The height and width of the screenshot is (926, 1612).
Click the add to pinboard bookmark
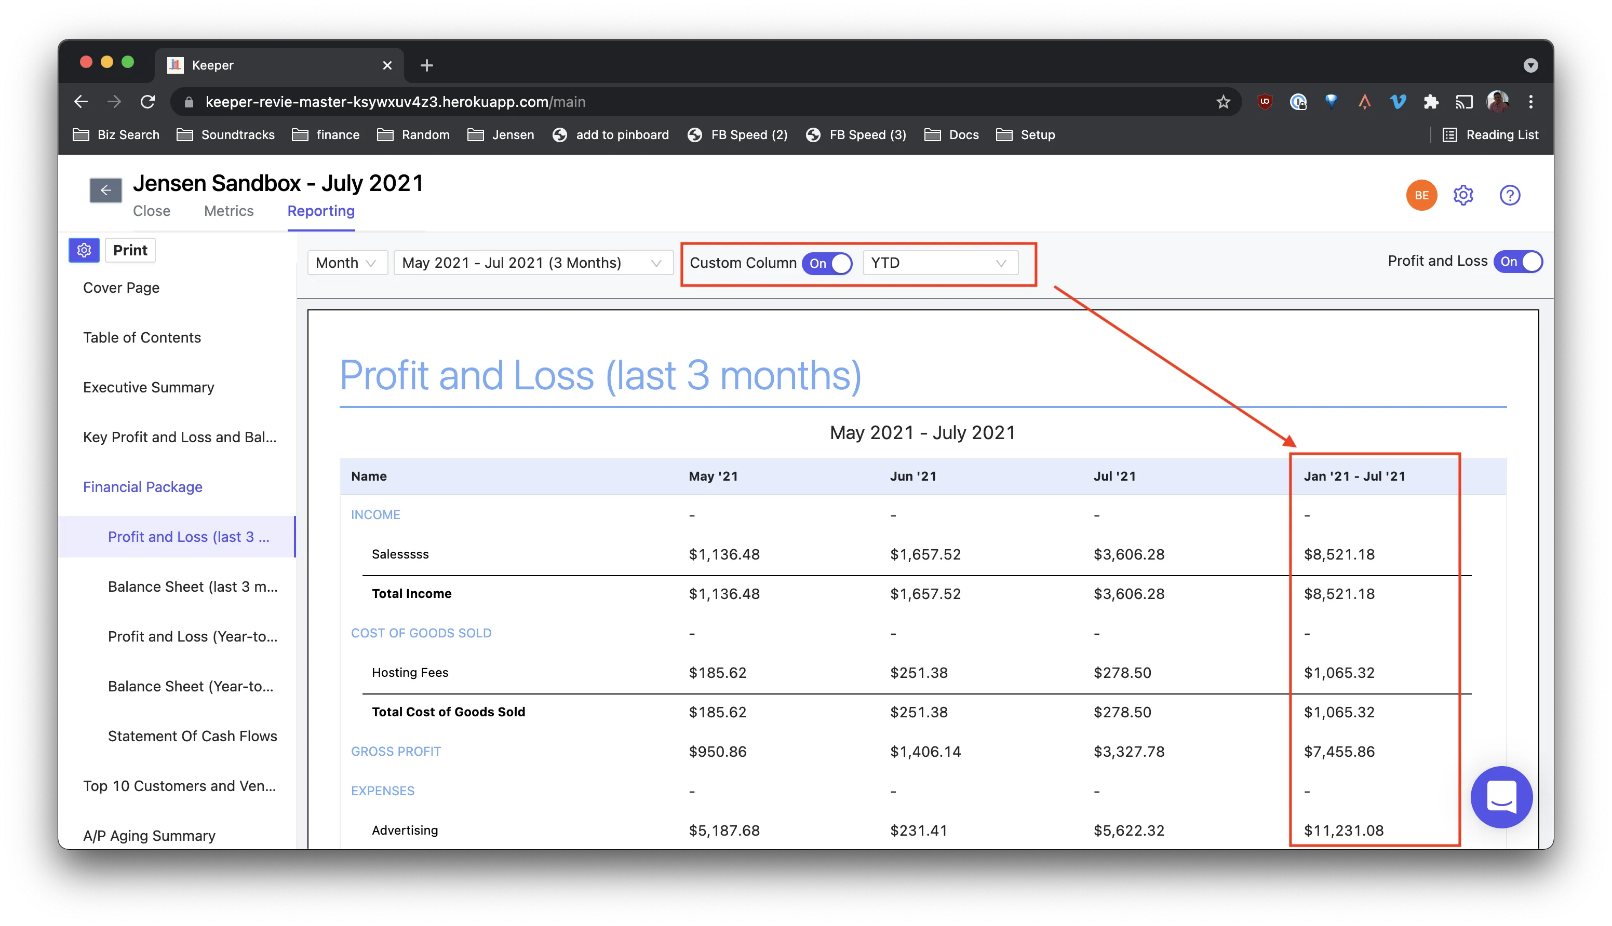coord(611,135)
